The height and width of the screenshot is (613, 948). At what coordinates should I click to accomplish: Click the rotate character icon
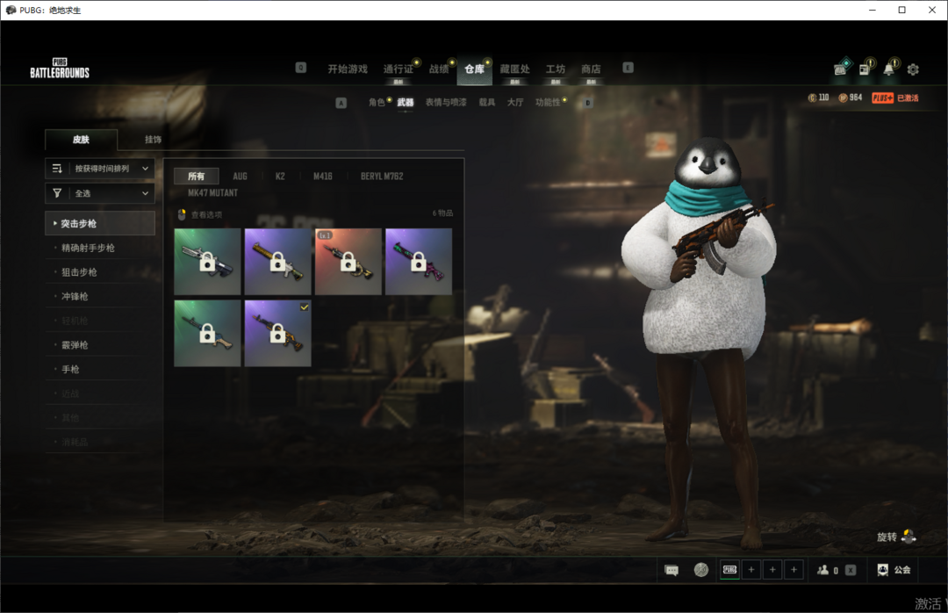[908, 537]
